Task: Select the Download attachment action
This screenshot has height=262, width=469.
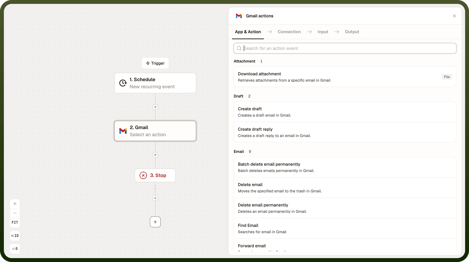Action: pyautogui.click(x=345, y=77)
